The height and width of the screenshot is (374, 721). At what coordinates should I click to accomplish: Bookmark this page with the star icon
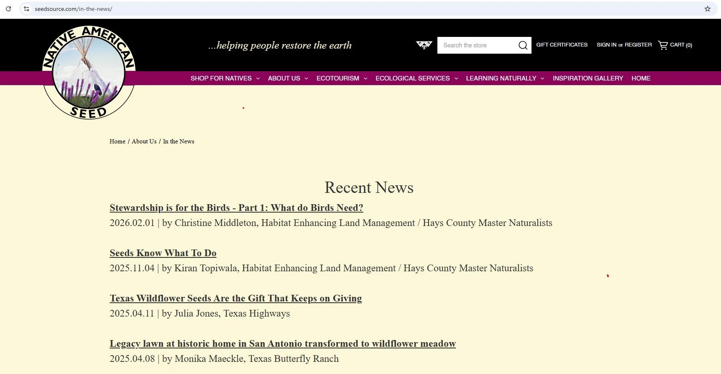coord(708,9)
